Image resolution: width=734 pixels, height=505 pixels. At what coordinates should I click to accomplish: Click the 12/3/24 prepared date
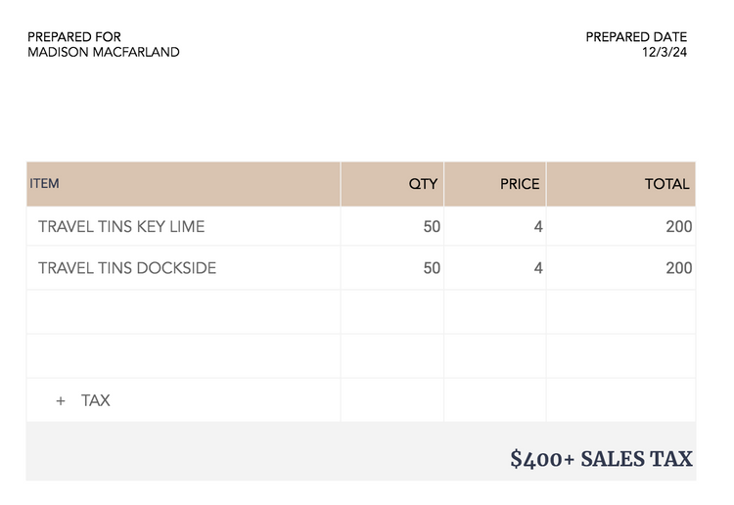pyautogui.click(x=665, y=52)
